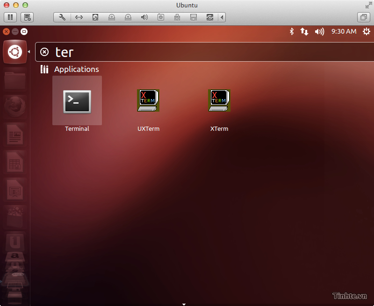Open the system gear session menu

[366, 31]
